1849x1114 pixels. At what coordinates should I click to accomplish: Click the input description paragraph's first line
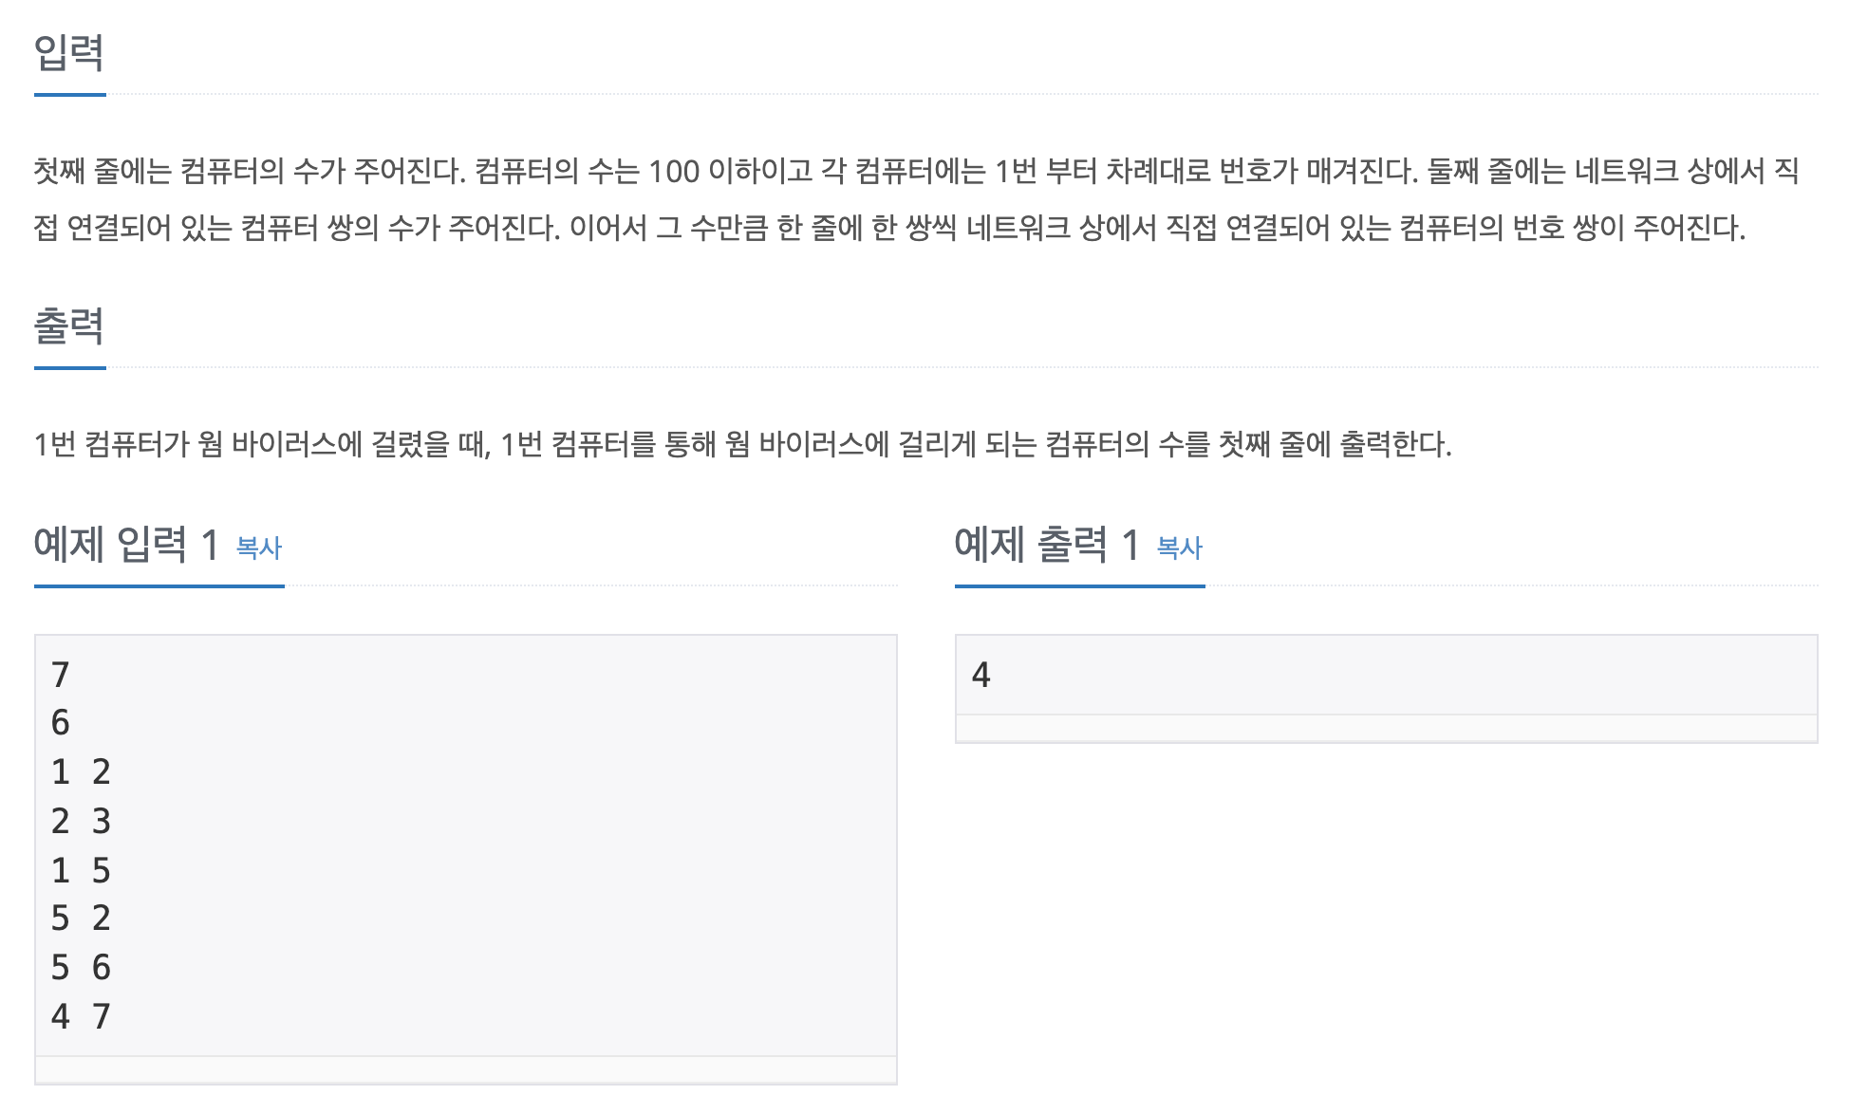click(x=916, y=172)
